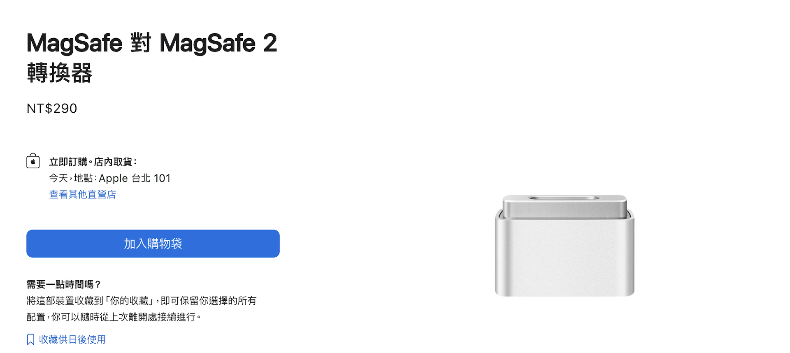Click "MagSafe 2" in the product title
This screenshot has height=353, width=790.
218,43
